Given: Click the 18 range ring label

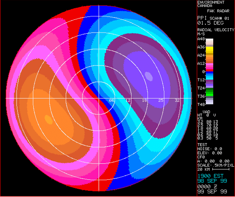Looking at the screenshot, I should [144, 100].
